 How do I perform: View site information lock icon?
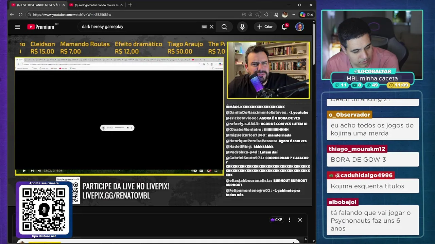[29, 15]
